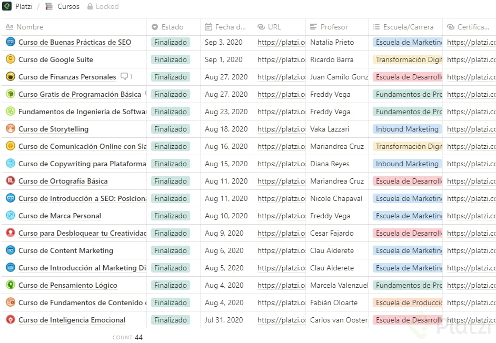This screenshot has width=496, height=343.
Task: Select the date Aug 16, 2020
Action: pos(226,146)
